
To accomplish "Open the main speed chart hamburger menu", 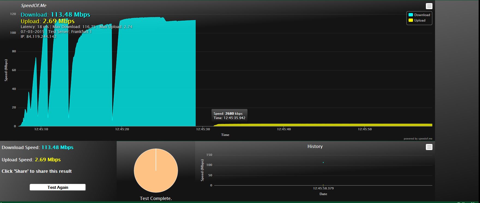I will 429,6.
